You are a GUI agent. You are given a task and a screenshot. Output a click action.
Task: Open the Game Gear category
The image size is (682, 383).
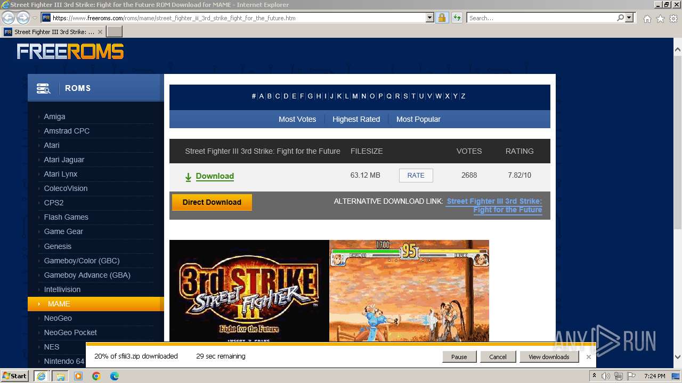(x=63, y=231)
